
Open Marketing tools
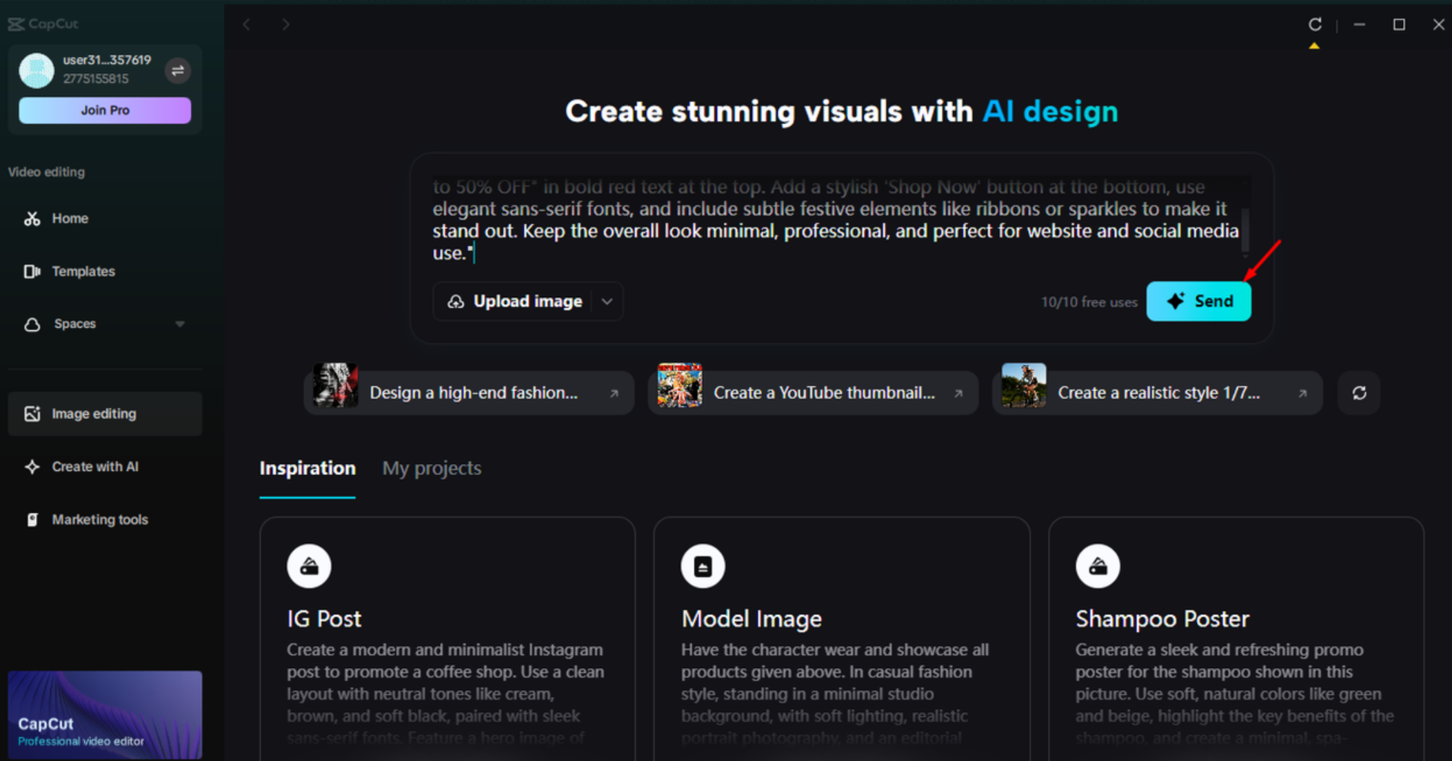pyautogui.click(x=99, y=519)
